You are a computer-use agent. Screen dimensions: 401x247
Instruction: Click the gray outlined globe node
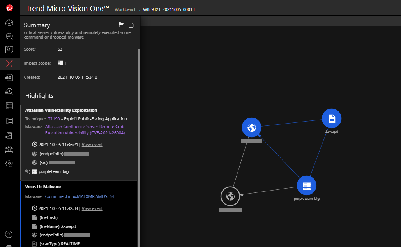click(x=230, y=196)
